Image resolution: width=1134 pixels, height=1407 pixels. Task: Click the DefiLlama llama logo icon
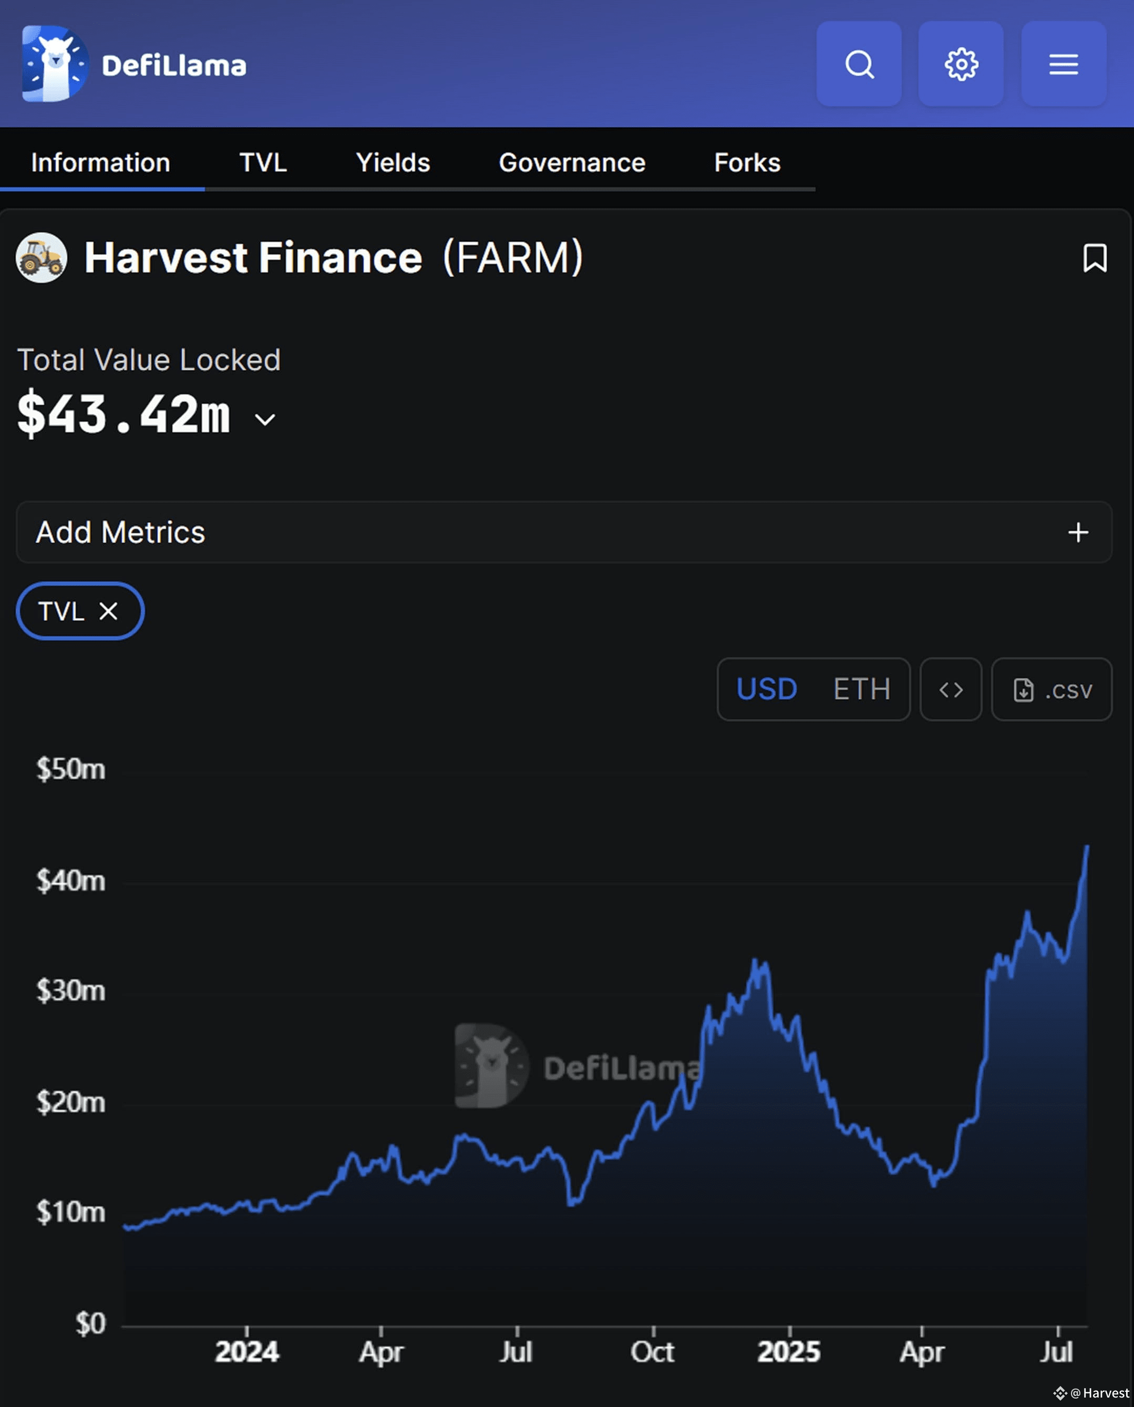pyautogui.click(x=55, y=64)
